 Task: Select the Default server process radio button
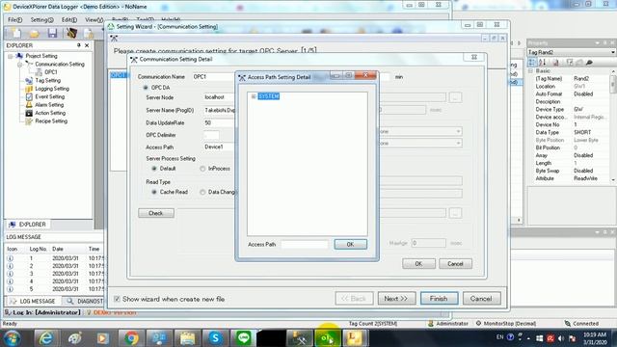coord(154,169)
